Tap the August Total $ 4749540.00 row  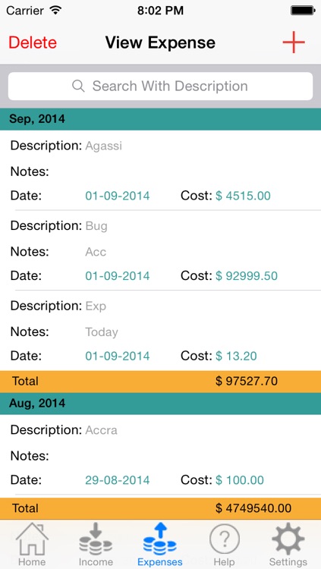[x=161, y=508]
